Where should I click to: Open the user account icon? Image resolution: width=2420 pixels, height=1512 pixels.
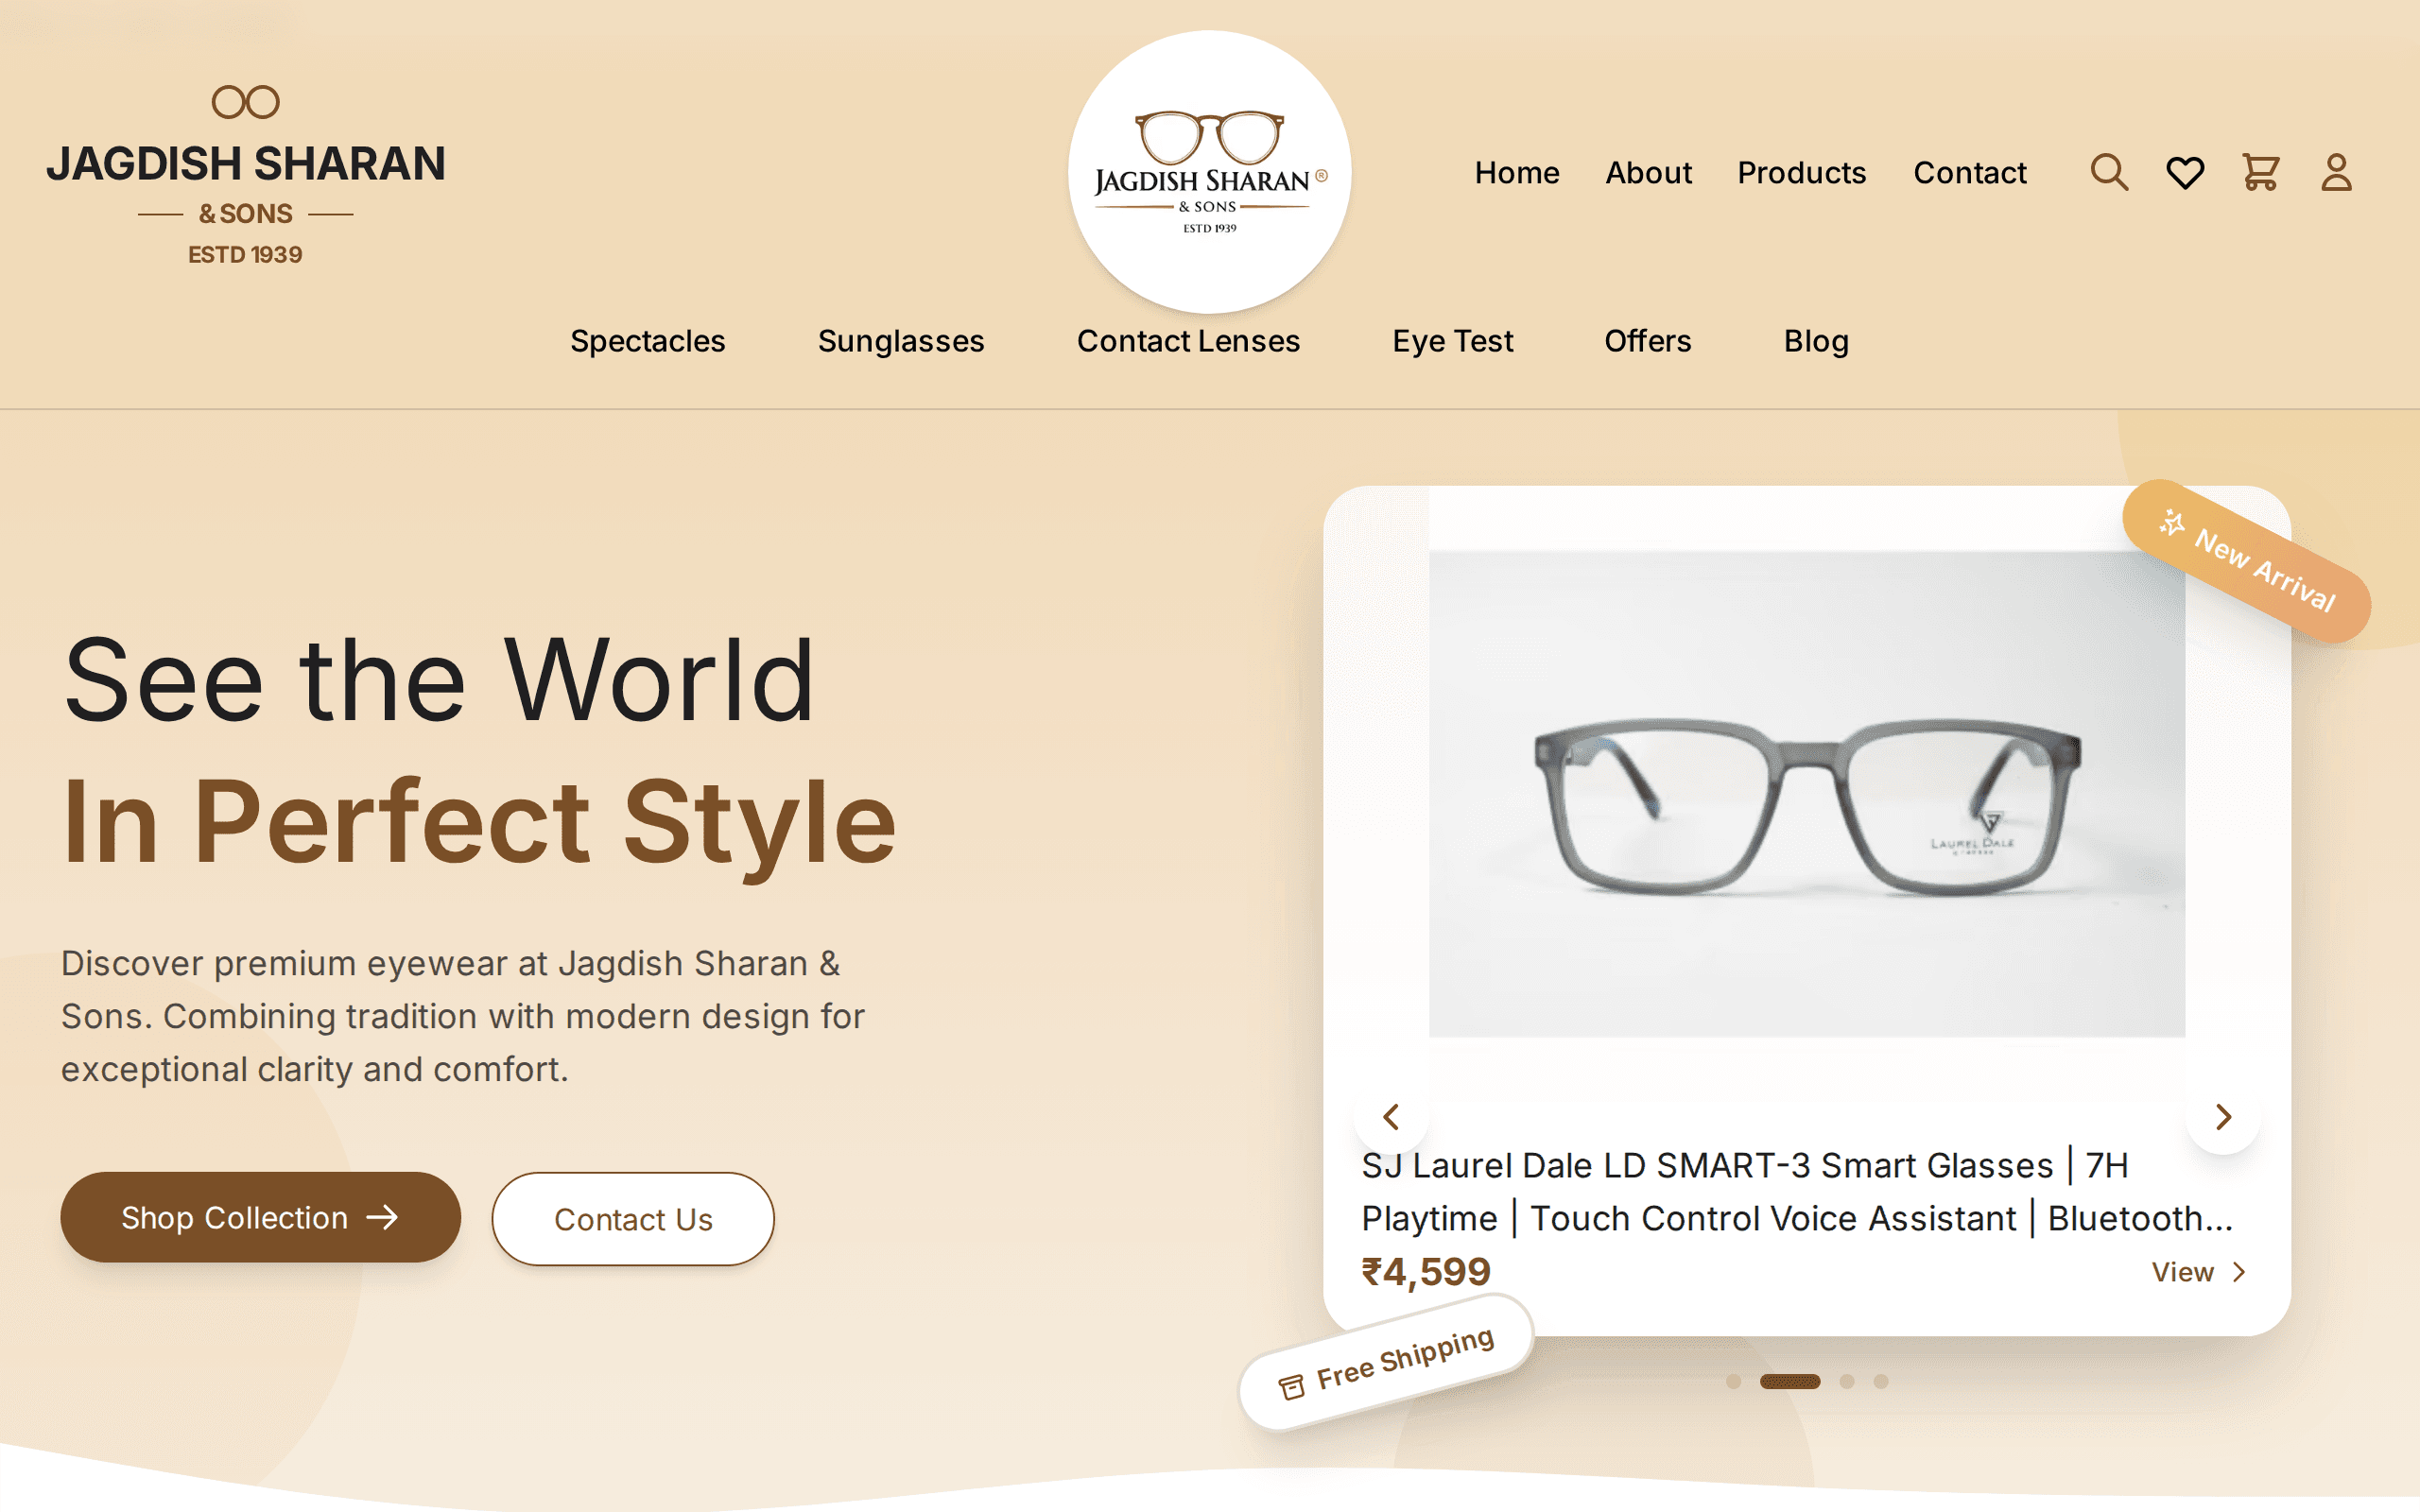(x=2337, y=172)
